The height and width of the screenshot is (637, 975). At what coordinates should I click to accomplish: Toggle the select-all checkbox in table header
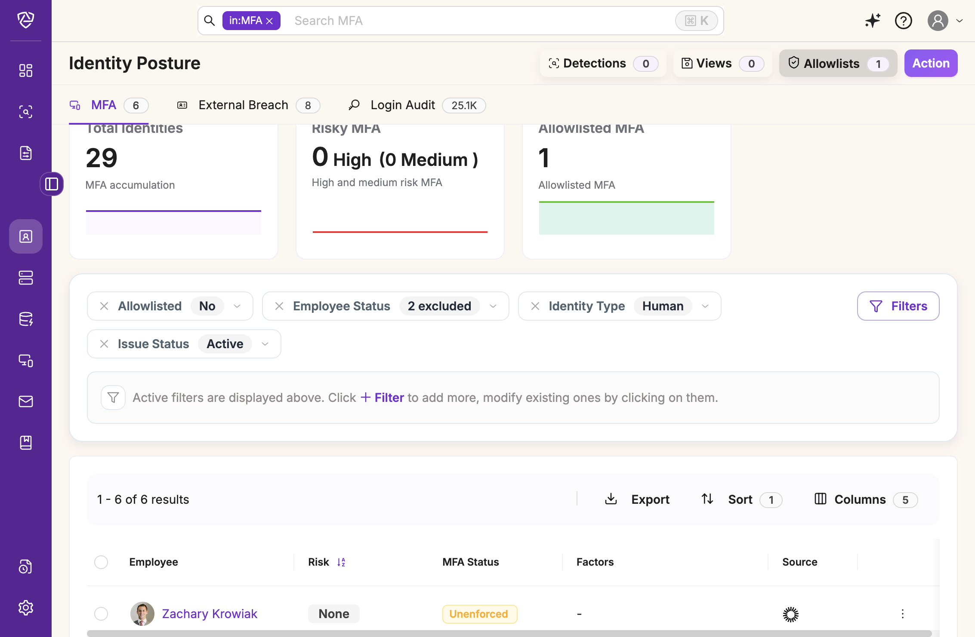pyautogui.click(x=101, y=562)
